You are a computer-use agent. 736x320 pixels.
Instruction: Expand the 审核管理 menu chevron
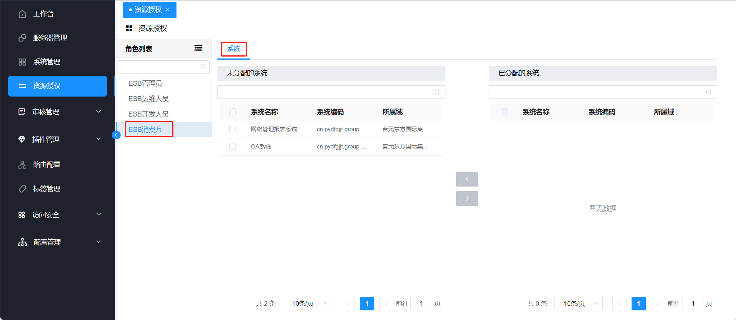click(99, 112)
